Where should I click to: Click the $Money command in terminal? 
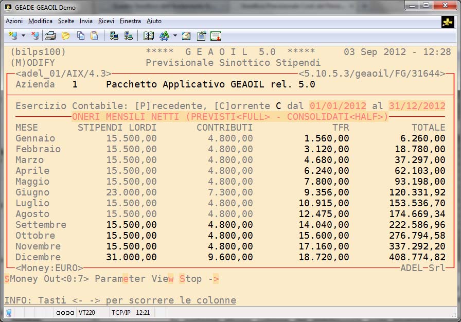click(21, 279)
